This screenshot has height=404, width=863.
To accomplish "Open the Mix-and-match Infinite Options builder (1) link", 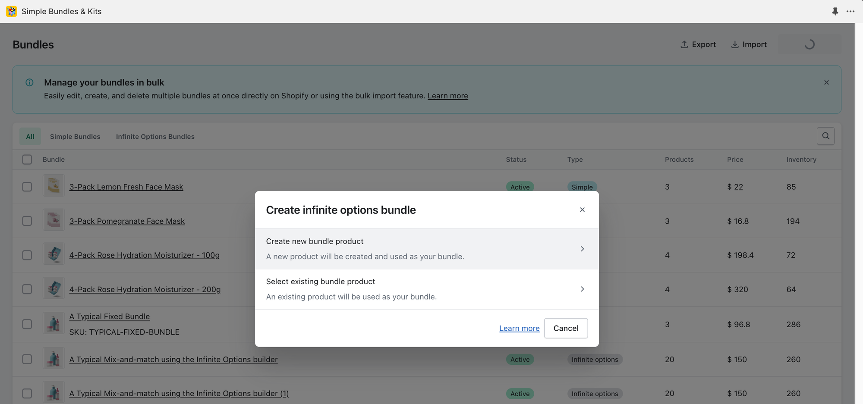I will coord(179,393).
